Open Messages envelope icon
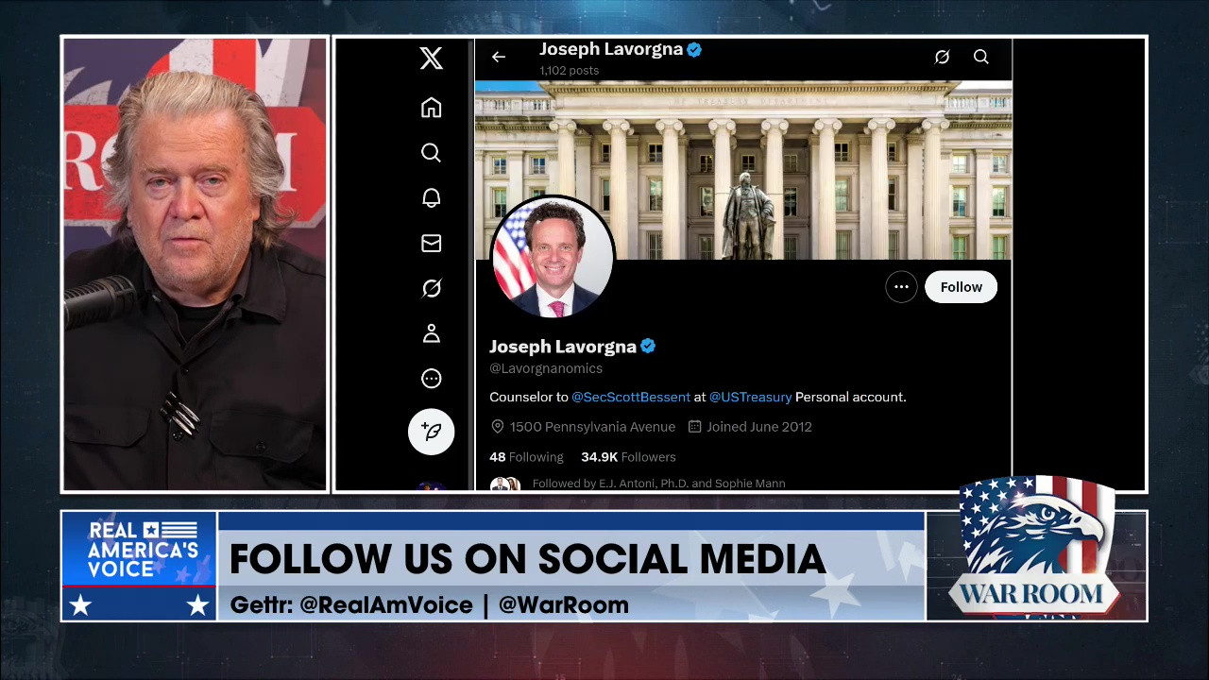Image resolution: width=1209 pixels, height=680 pixels. (431, 243)
